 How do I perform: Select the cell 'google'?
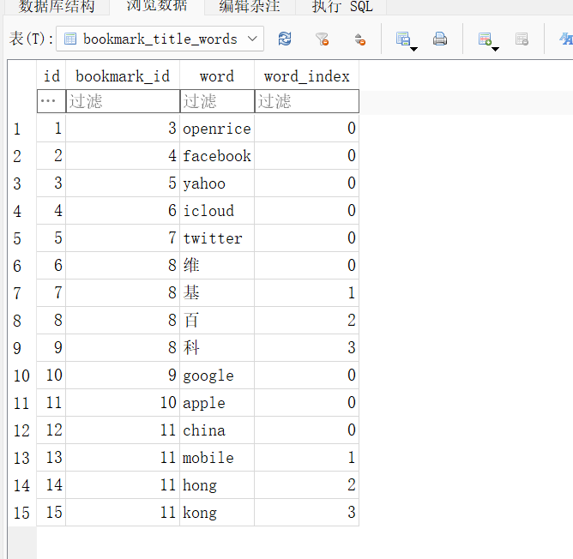click(x=217, y=376)
